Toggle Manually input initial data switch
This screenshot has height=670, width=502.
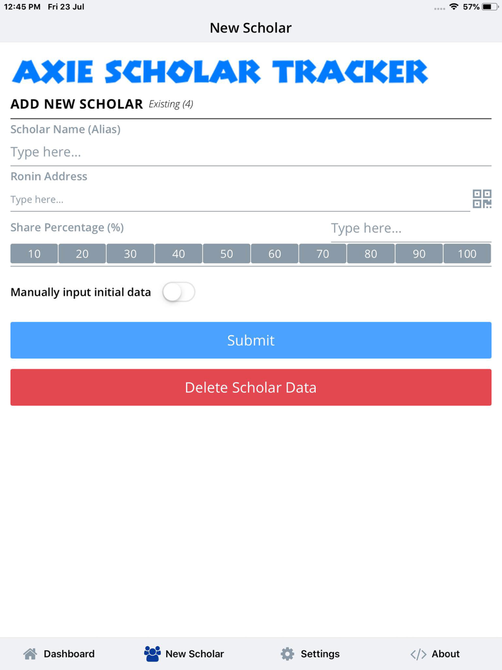click(x=179, y=292)
